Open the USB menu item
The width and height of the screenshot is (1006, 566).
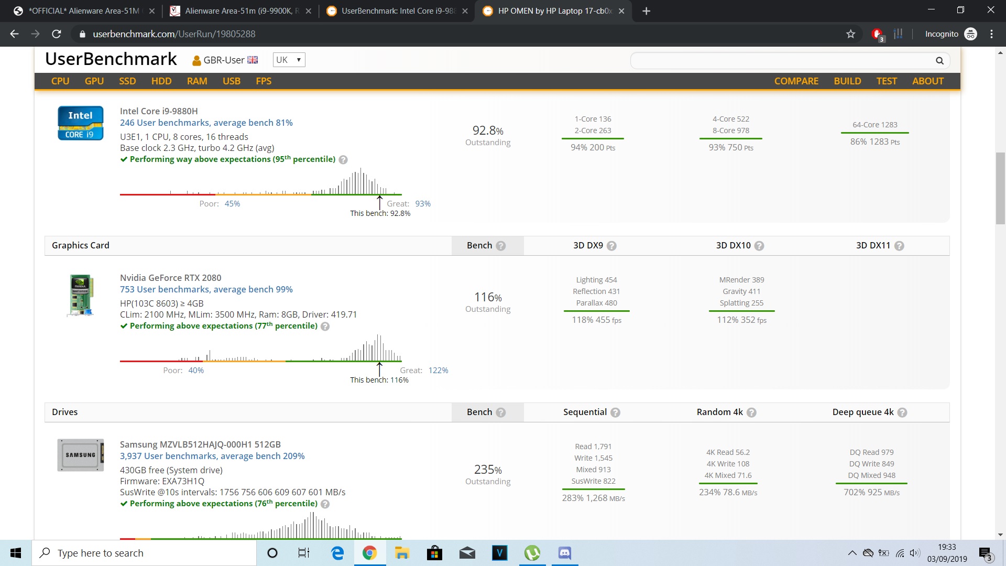coord(232,81)
